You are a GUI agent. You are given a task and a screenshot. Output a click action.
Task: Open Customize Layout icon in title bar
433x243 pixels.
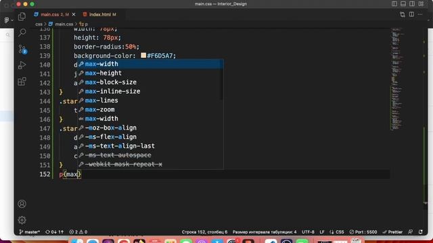[421, 4]
